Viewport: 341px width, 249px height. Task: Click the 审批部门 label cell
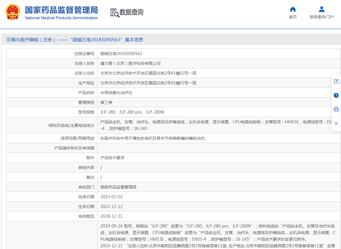(x=52, y=187)
